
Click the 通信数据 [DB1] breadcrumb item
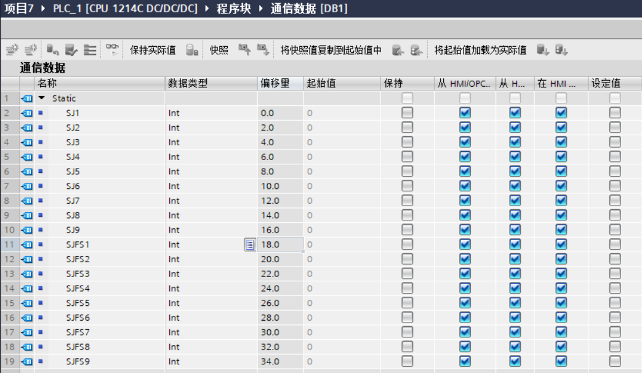click(309, 8)
